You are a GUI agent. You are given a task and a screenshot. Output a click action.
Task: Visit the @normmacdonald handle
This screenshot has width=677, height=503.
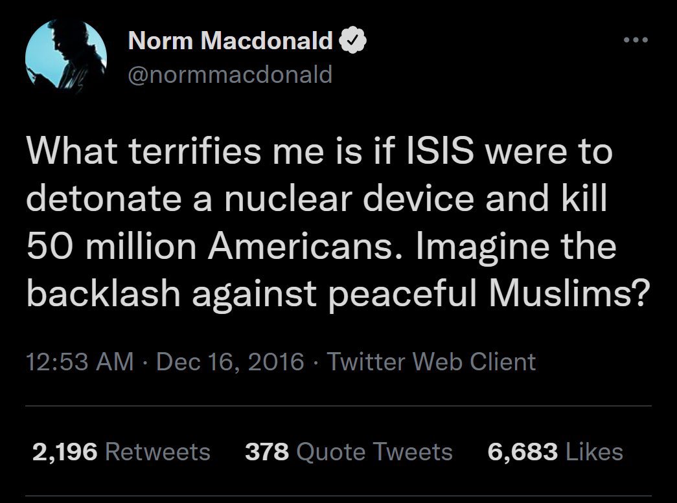[230, 74]
